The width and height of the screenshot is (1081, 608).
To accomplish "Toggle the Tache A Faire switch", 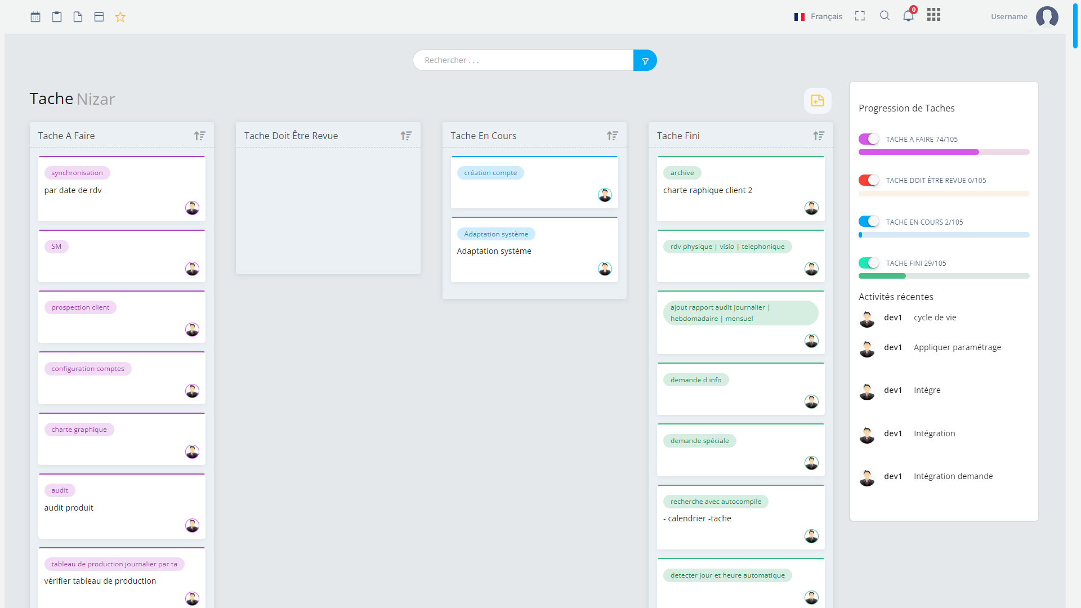I will click(x=869, y=139).
